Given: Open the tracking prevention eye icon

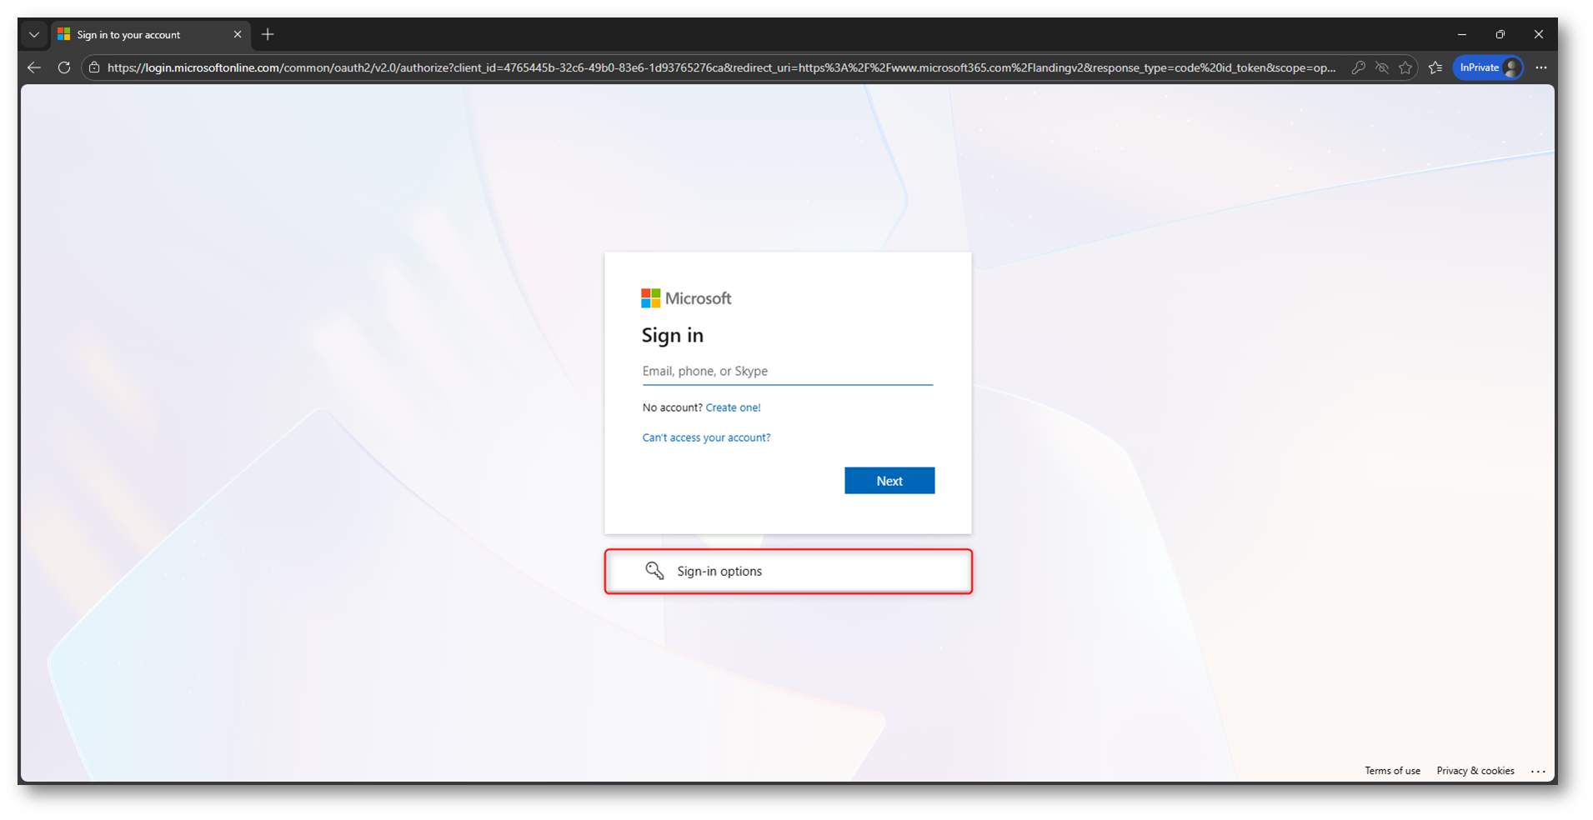Looking at the screenshot, I should 1382,67.
